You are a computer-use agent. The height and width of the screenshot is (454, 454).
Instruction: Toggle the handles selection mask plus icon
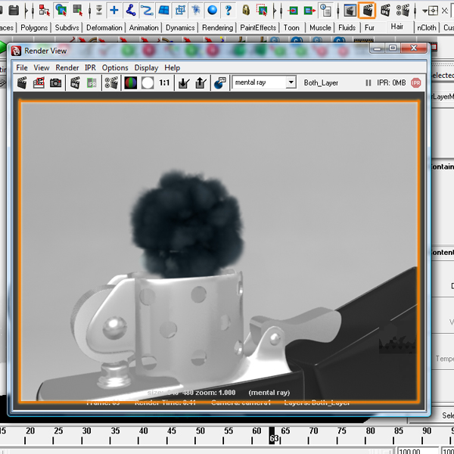(114, 11)
